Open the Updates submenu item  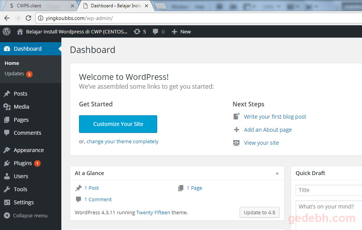pos(14,73)
